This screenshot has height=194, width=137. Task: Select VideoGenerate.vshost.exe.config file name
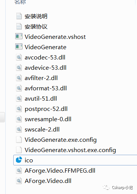pos(70,150)
